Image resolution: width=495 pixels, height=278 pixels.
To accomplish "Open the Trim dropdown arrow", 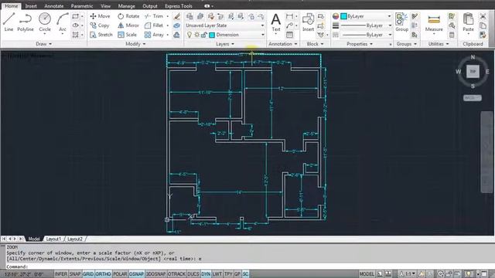I will coord(168,16).
